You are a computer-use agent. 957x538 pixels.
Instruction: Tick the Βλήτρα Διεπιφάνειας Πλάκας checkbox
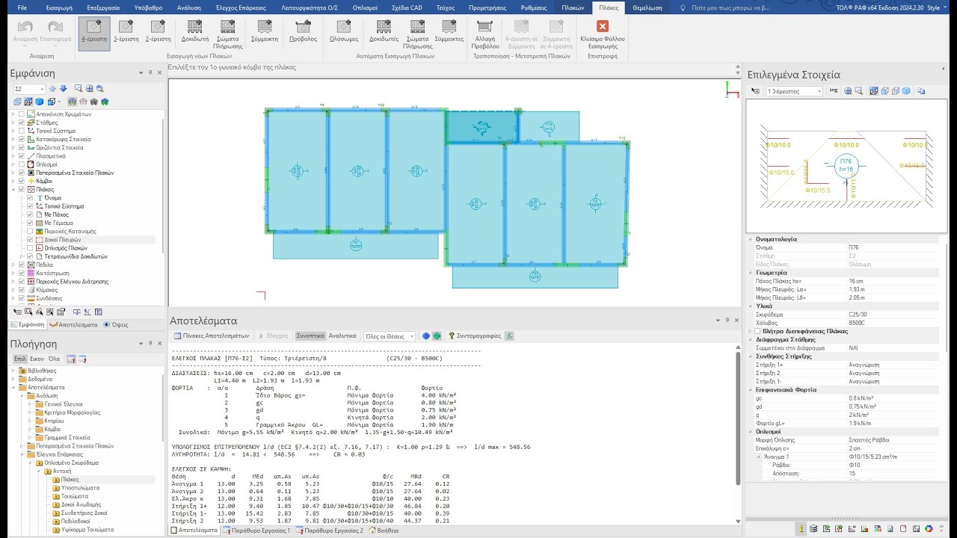757,331
